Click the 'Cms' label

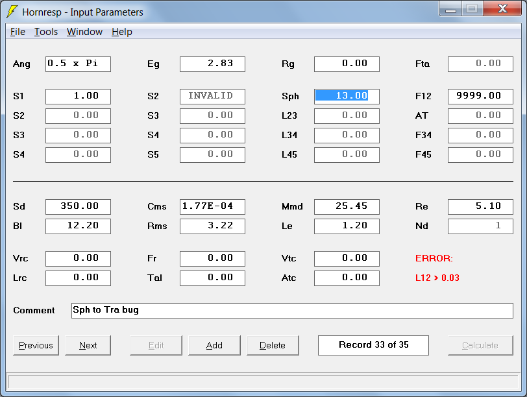click(x=157, y=206)
